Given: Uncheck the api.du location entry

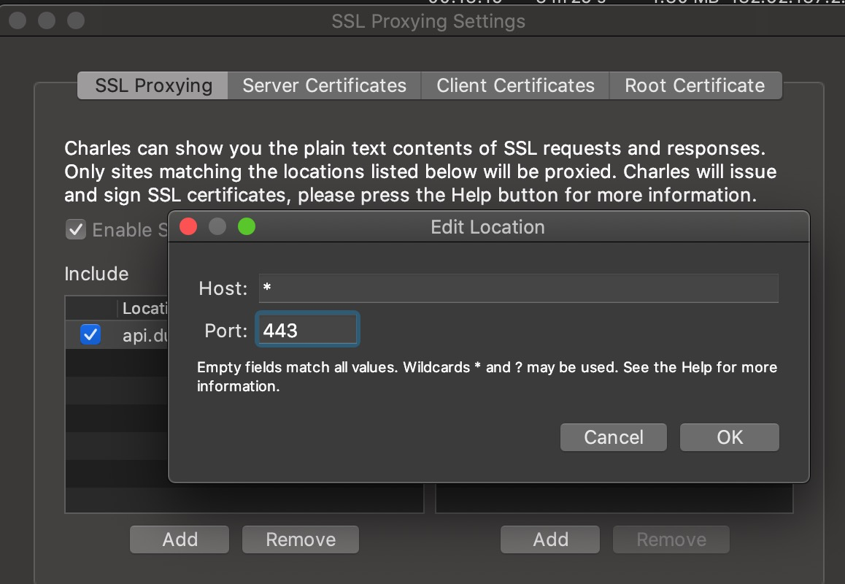Looking at the screenshot, I should point(90,334).
